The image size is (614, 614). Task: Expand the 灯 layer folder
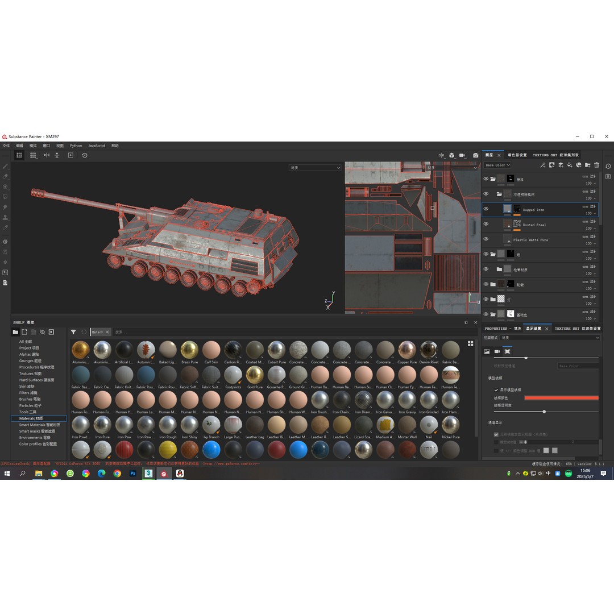click(x=493, y=299)
